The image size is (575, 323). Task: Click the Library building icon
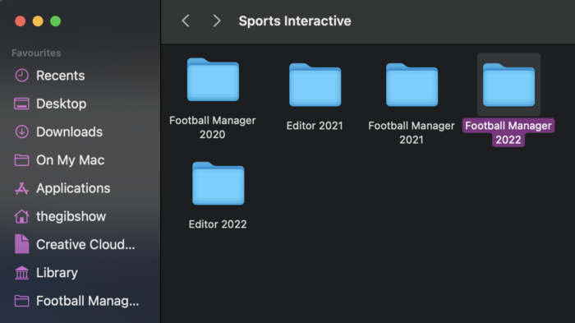[x=21, y=273]
